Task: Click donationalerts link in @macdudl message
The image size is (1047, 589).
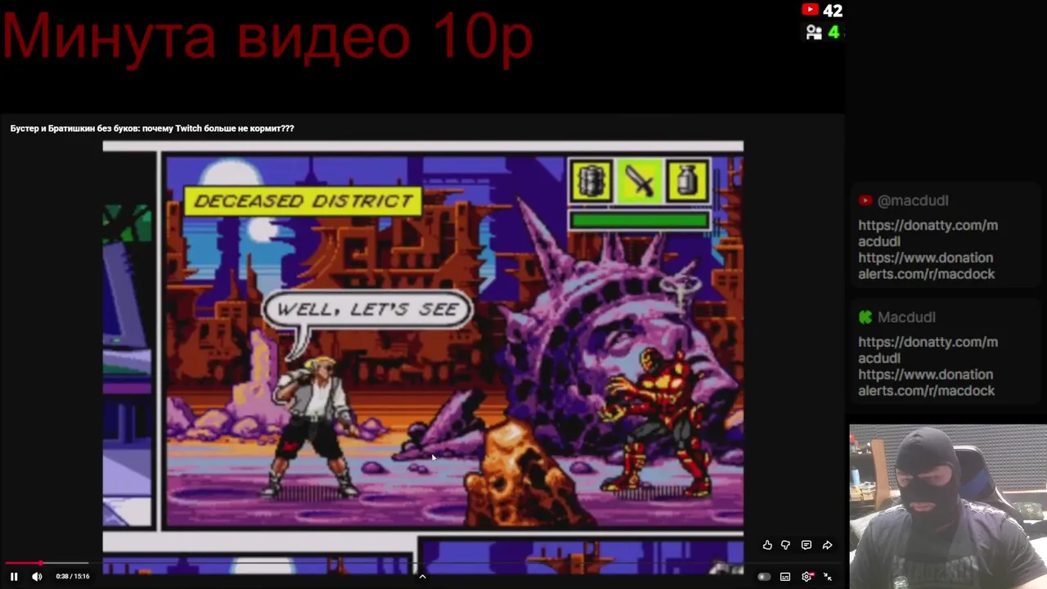Action: click(x=926, y=266)
